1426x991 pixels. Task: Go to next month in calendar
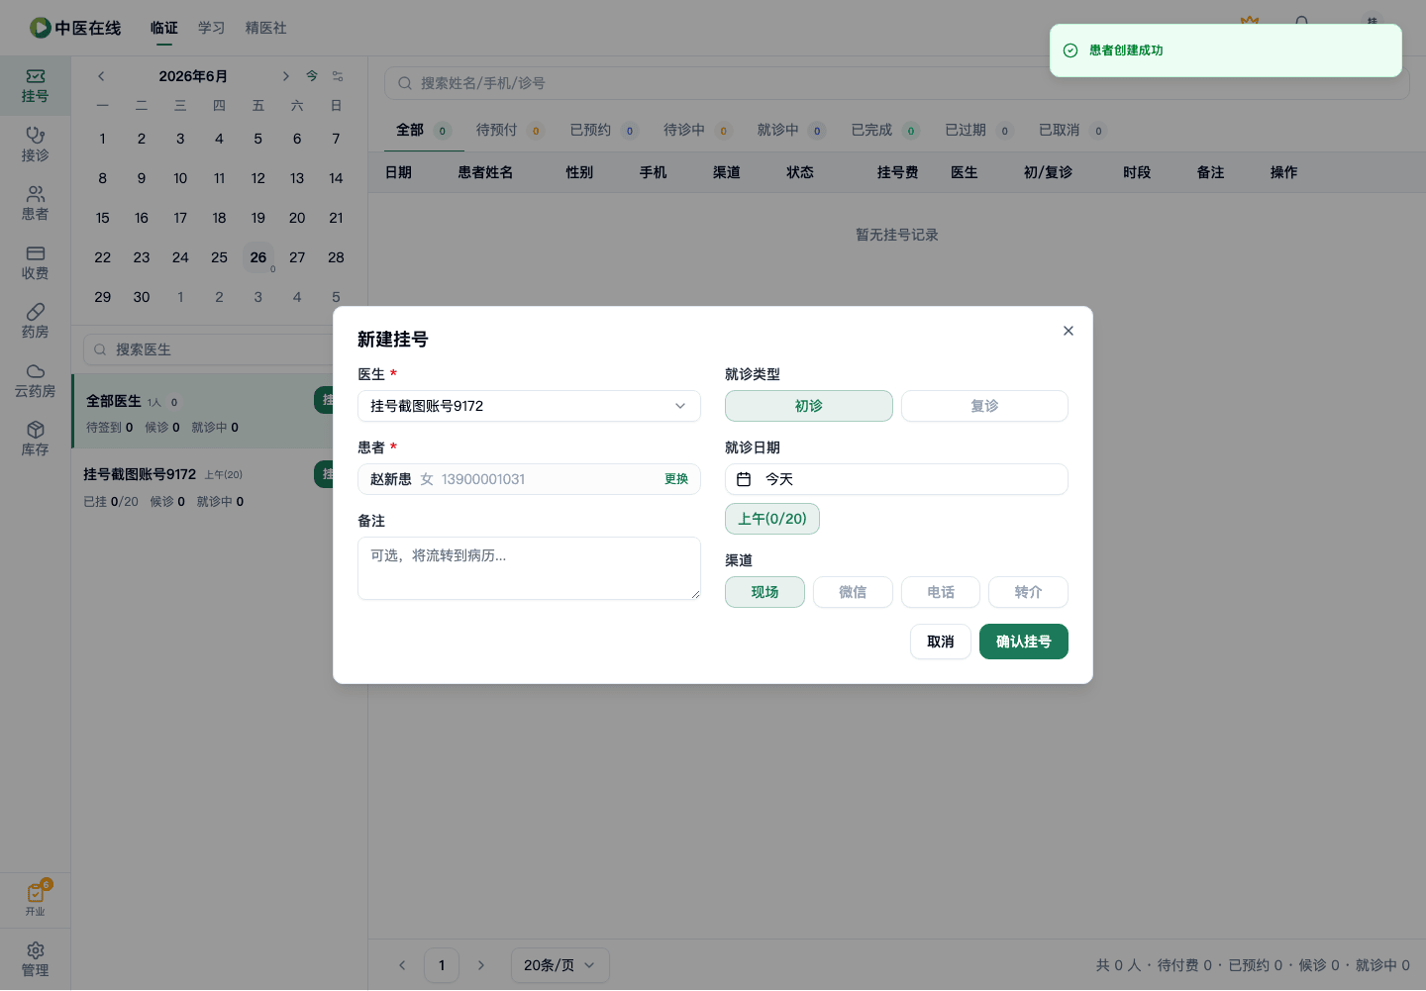285,76
